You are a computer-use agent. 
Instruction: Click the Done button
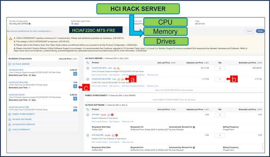(x=260, y=31)
